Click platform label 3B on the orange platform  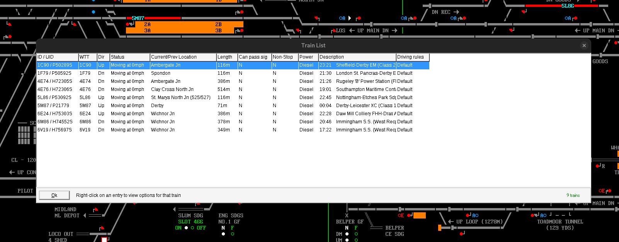[218, 30]
